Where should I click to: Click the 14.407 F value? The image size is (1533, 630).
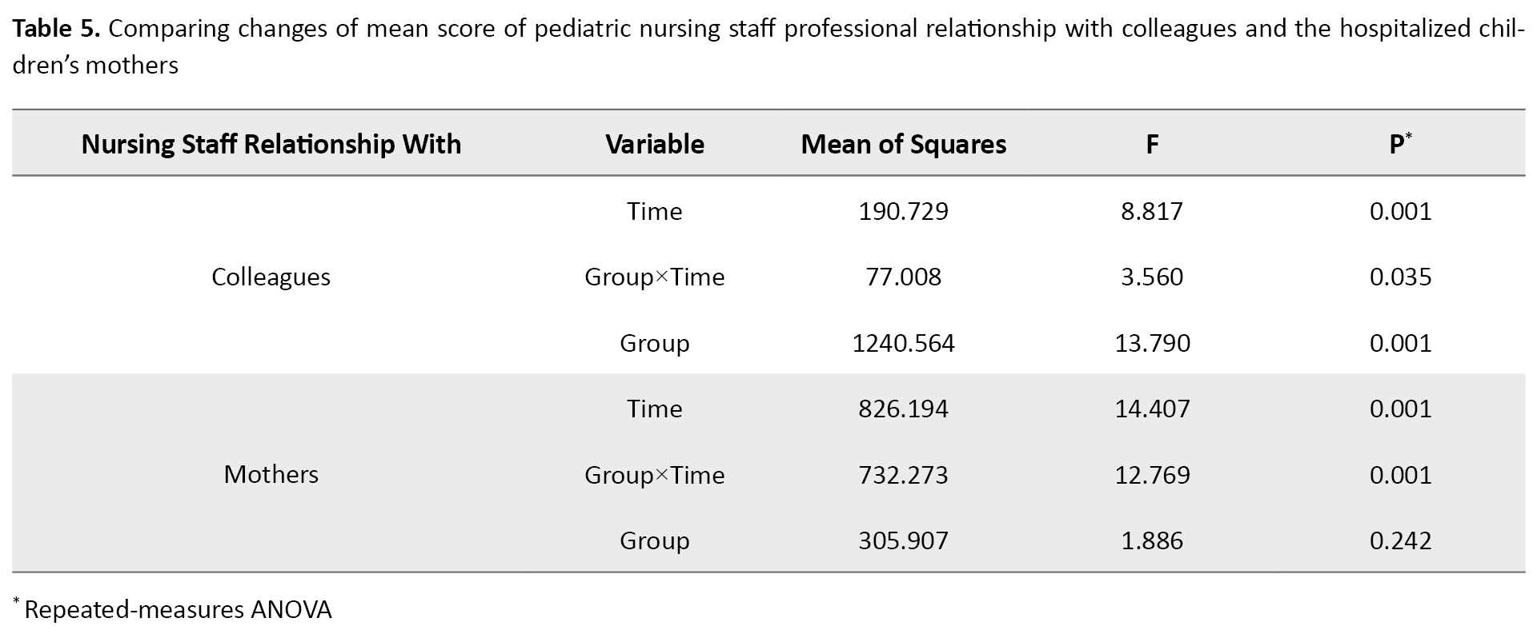point(1151,409)
